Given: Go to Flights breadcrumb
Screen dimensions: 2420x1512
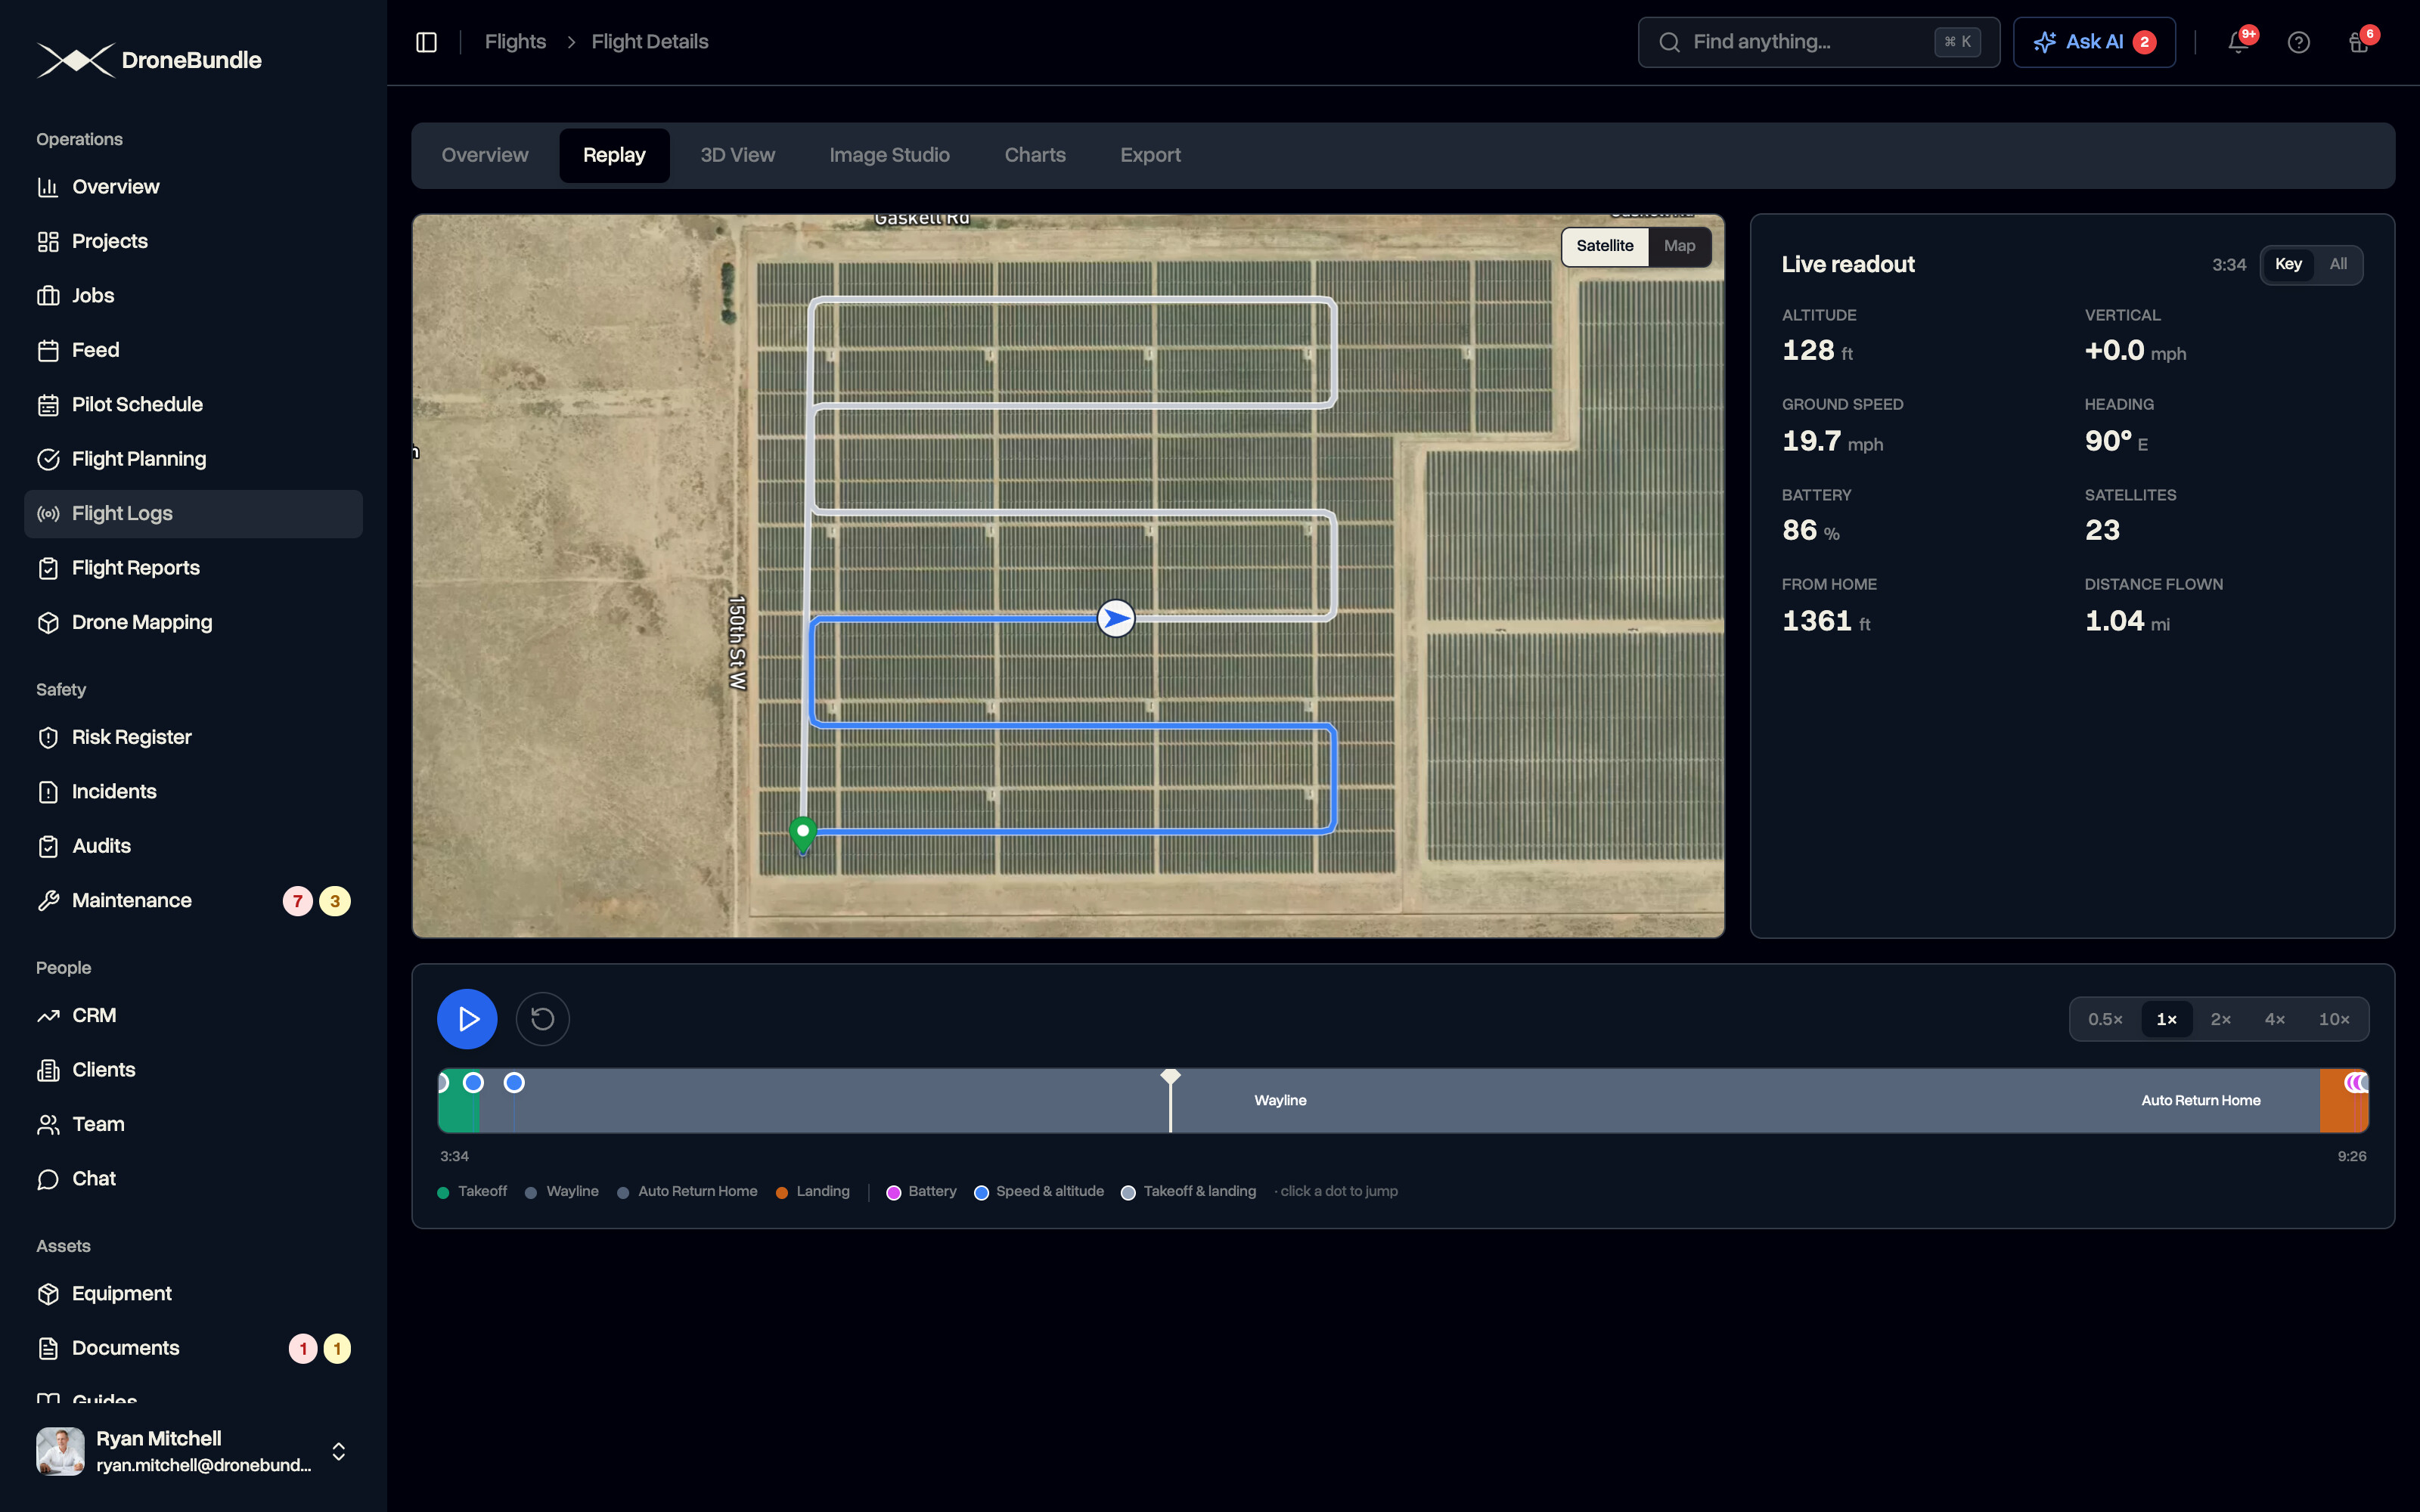Looking at the screenshot, I should [x=515, y=42].
